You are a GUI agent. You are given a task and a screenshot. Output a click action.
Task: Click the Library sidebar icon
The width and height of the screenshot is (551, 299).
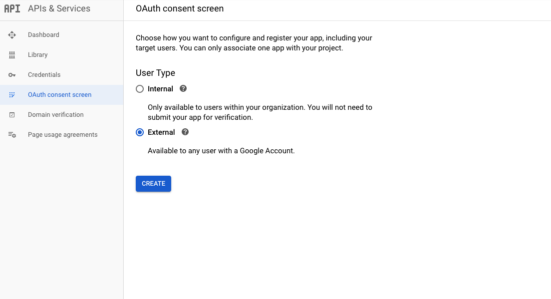coord(12,55)
